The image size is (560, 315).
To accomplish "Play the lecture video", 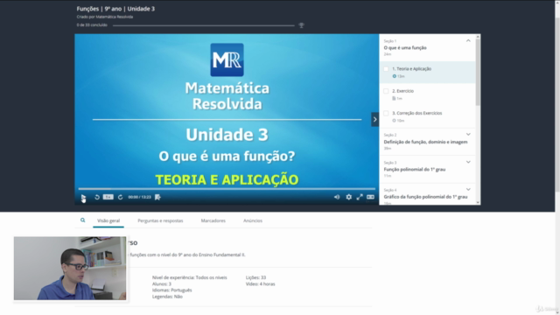I will point(83,197).
